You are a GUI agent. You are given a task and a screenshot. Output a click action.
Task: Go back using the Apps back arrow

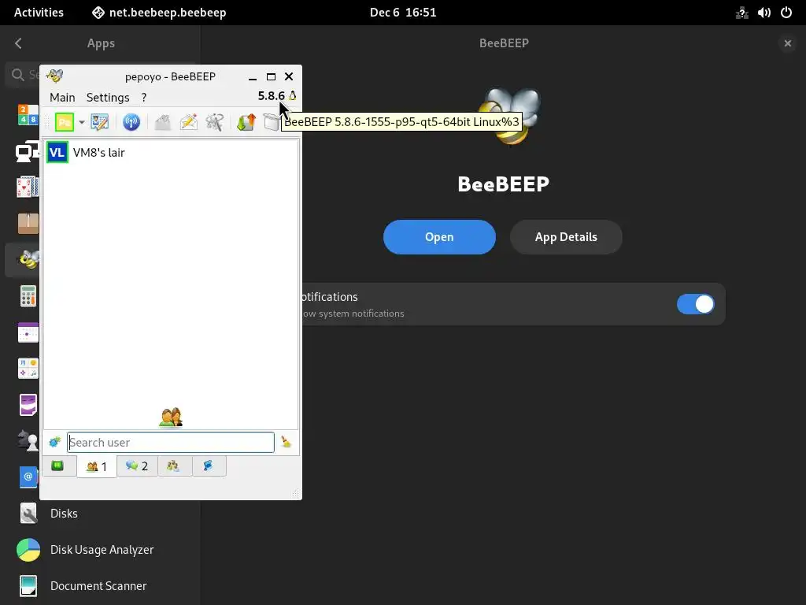pyautogui.click(x=19, y=43)
